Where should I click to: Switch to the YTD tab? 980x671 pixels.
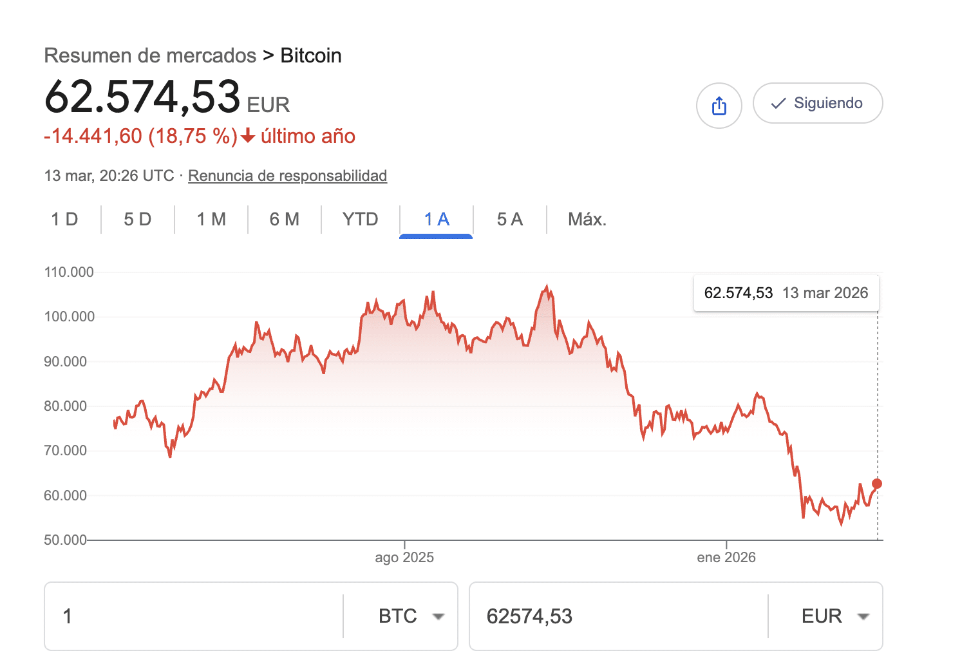(360, 220)
